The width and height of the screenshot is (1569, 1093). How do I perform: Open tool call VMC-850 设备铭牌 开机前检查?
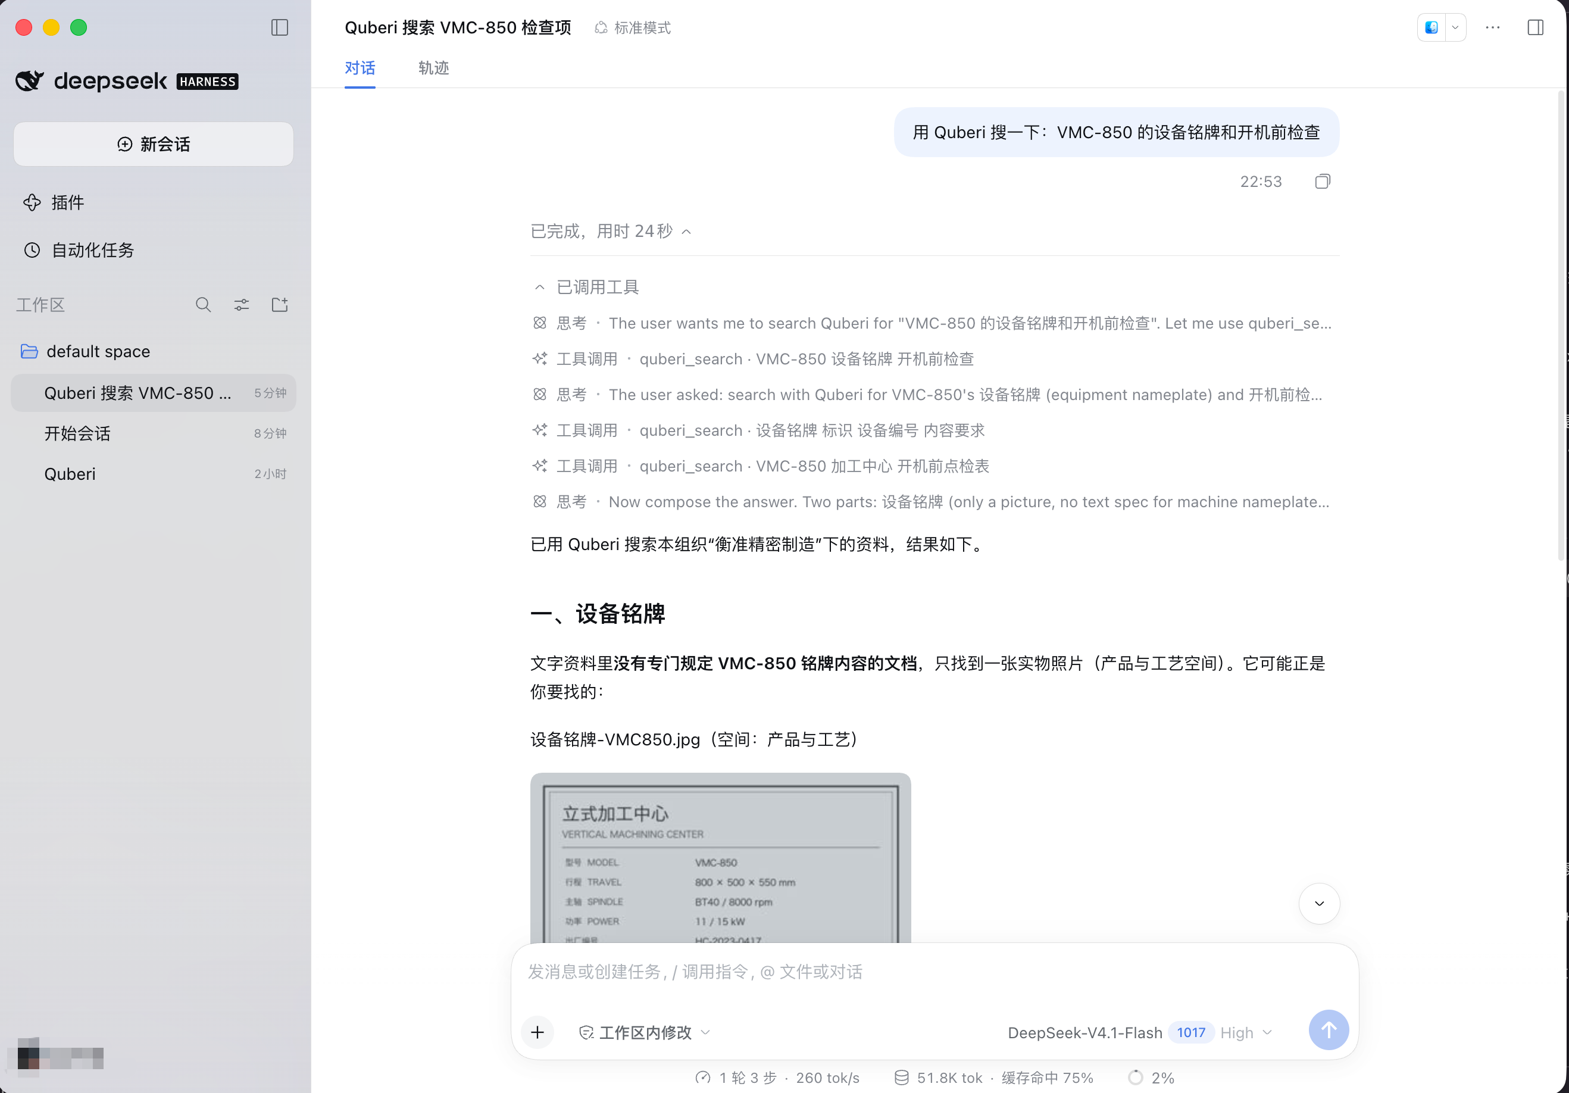point(754,359)
